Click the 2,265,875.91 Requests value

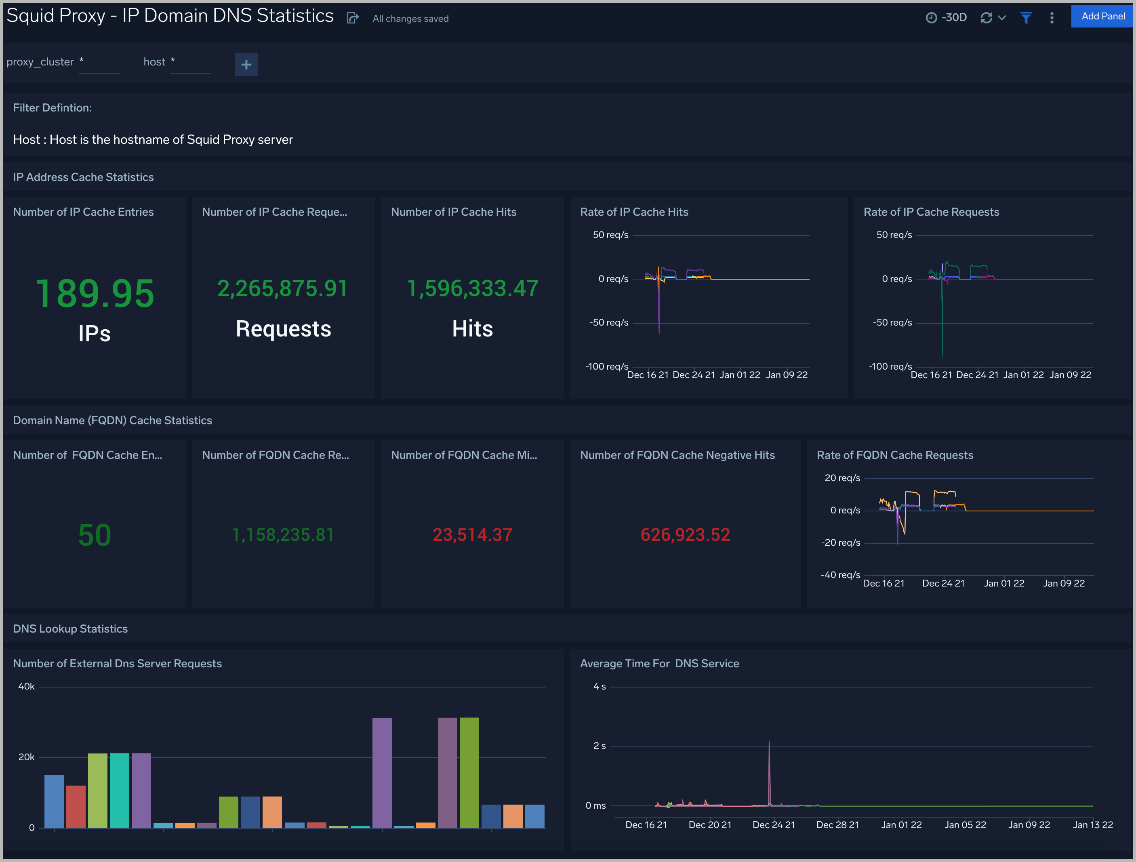[282, 288]
